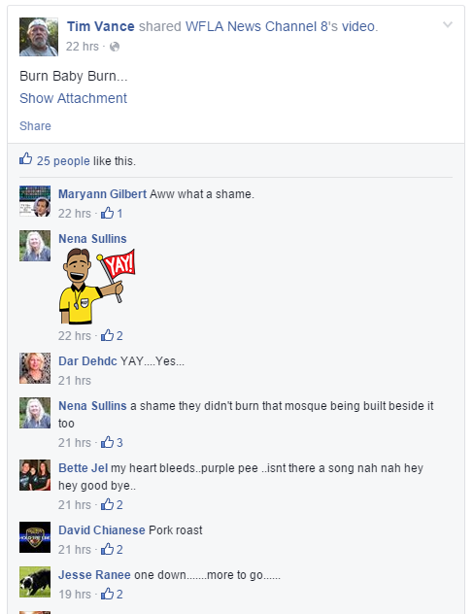
Task: Click the Share link under the post
Action: [35, 126]
